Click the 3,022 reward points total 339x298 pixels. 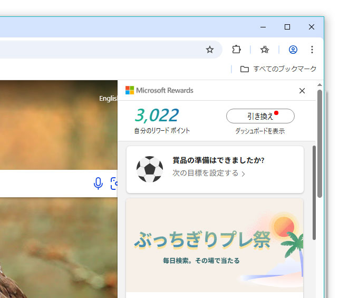[x=157, y=115]
